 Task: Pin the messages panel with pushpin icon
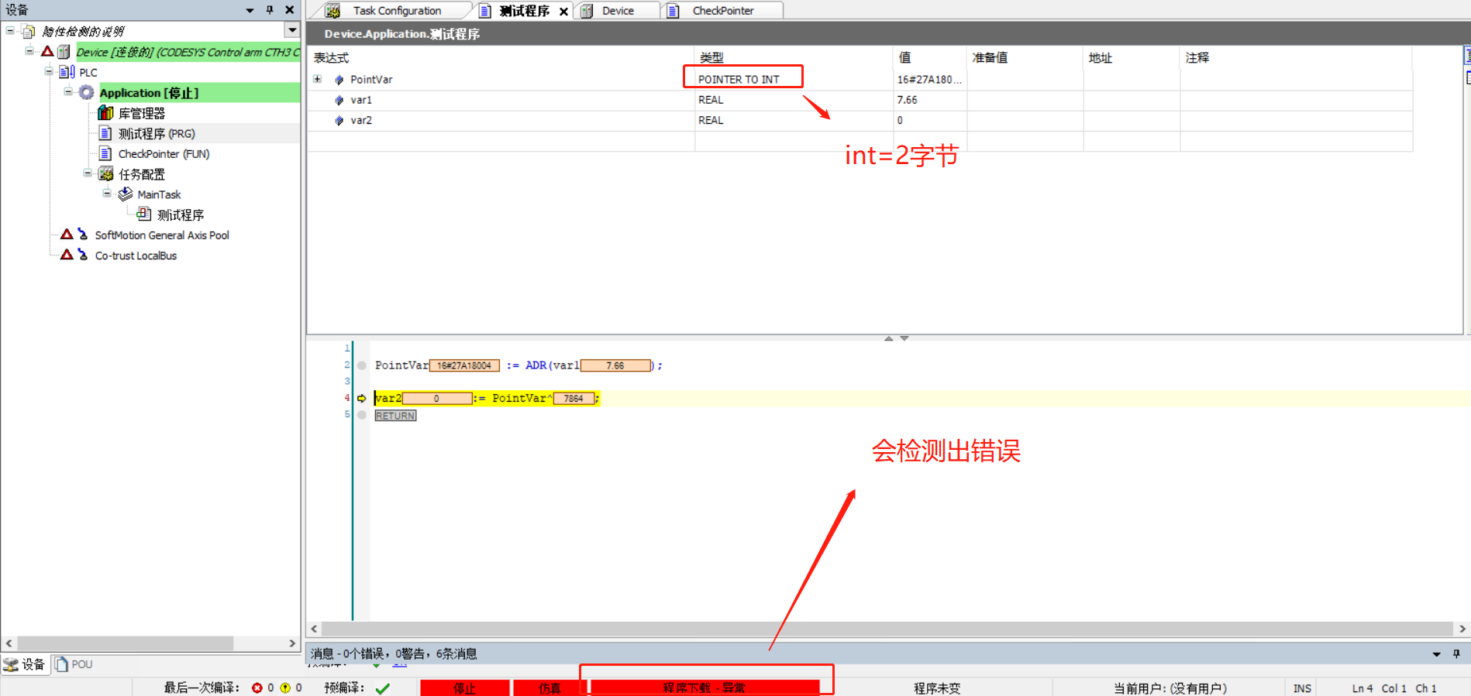(1456, 654)
